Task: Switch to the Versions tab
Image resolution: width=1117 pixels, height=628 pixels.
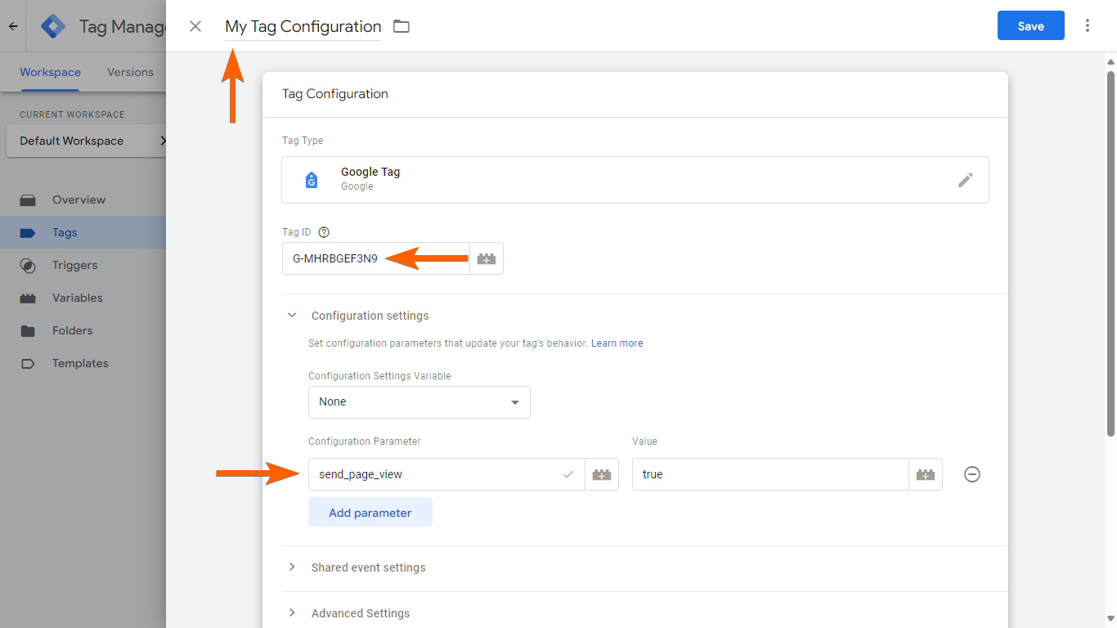Action: point(130,72)
